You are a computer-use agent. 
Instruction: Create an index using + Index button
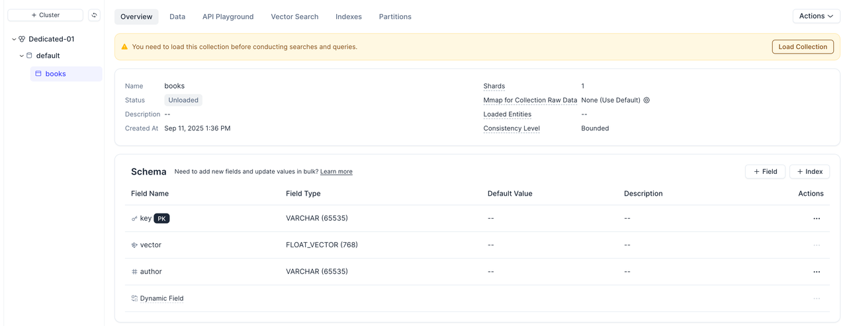809,171
